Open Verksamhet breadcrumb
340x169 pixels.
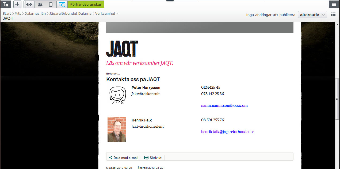click(x=105, y=13)
